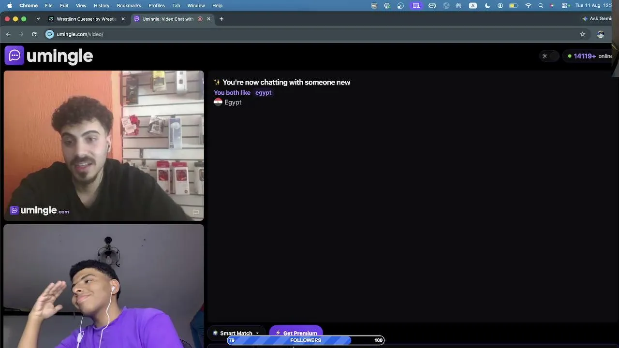Select your own webcam video feed
Viewport: 619px width, 348px height.
[x=103, y=286]
